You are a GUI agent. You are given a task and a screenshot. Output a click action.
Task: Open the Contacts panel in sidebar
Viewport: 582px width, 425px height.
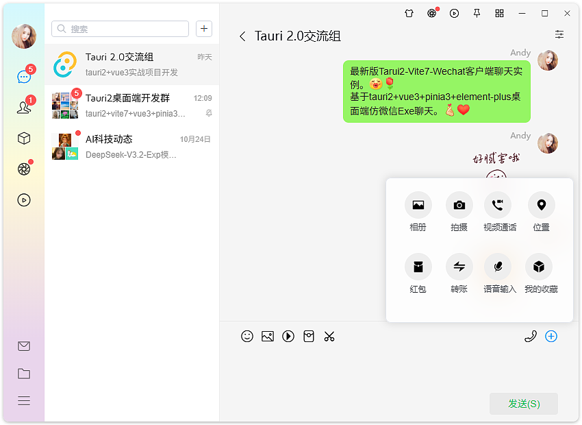[x=24, y=107]
